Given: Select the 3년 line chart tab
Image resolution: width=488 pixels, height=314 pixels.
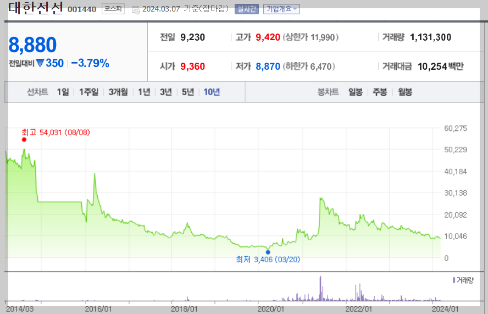Looking at the screenshot, I should pos(166,92).
